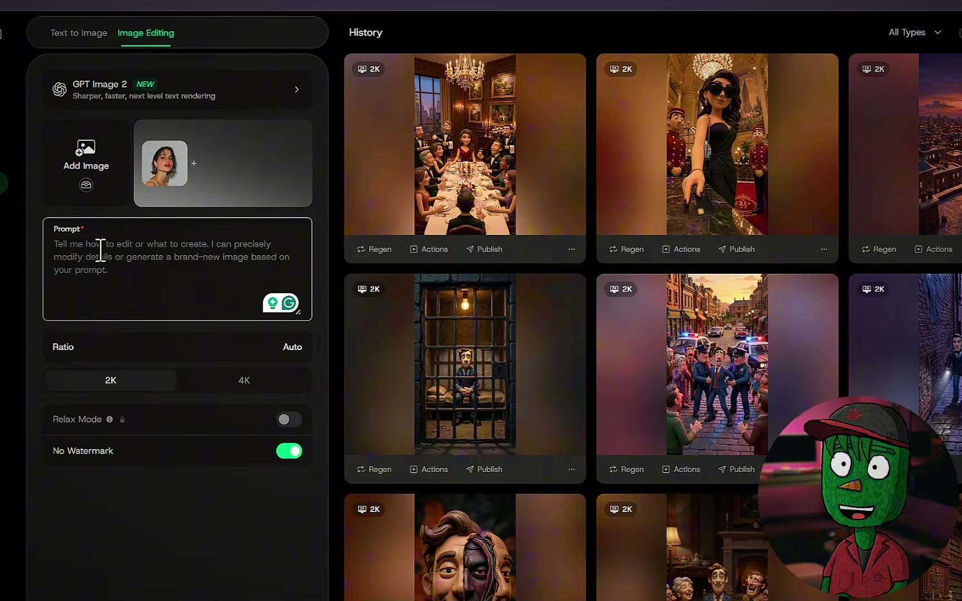The width and height of the screenshot is (962, 601).
Task: Click the lock icon next to Relax Mode
Action: tap(122, 420)
